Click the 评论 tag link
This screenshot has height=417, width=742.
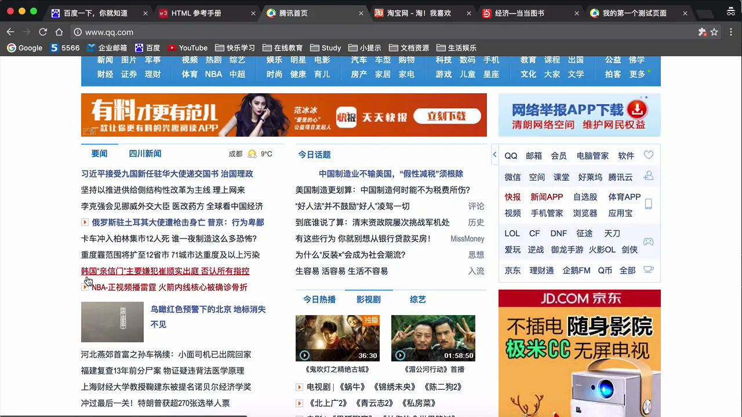tap(476, 206)
